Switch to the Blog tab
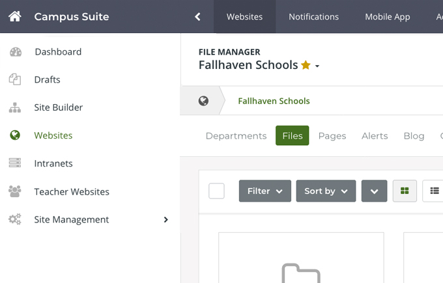The height and width of the screenshot is (283, 443). [414, 136]
